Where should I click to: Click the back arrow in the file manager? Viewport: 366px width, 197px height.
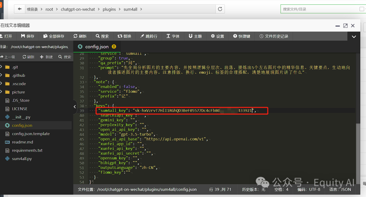20,9
